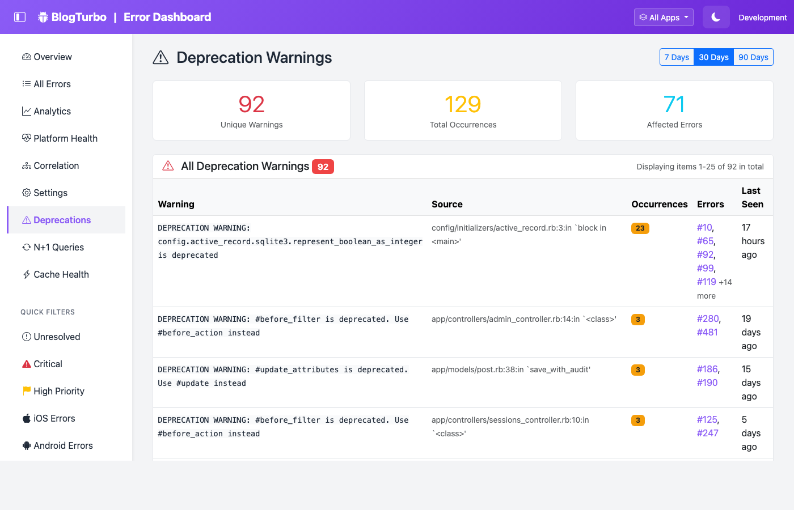794x510 pixels.
Task: Follow the link to error #10
Action: point(702,227)
